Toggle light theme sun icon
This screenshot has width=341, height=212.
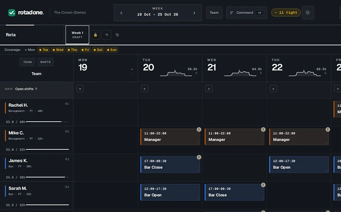[x=308, y=12]
